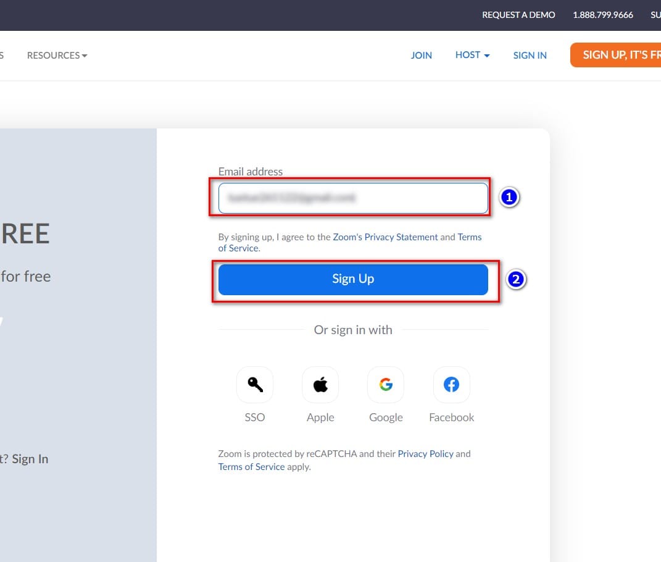Viewport: 661px width, 562px height.
Task: Open the JOIN menu link
Action: (421, 55)
